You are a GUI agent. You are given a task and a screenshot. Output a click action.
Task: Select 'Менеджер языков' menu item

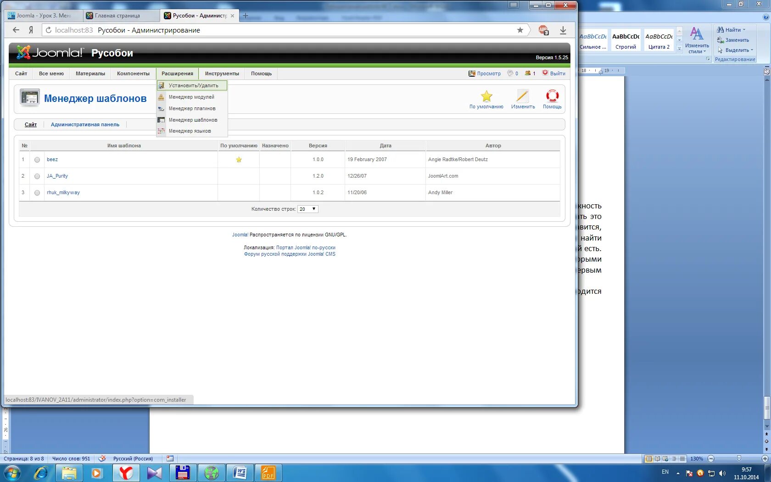pos(192,131)
